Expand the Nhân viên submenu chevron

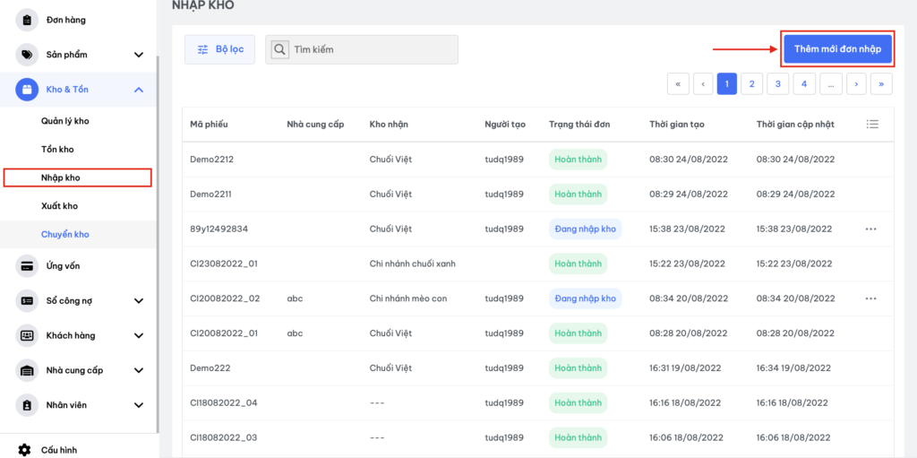click(139, 405)
